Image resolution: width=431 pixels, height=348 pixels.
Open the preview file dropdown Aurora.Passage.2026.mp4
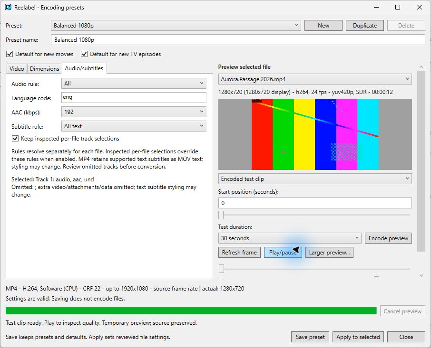315,79
